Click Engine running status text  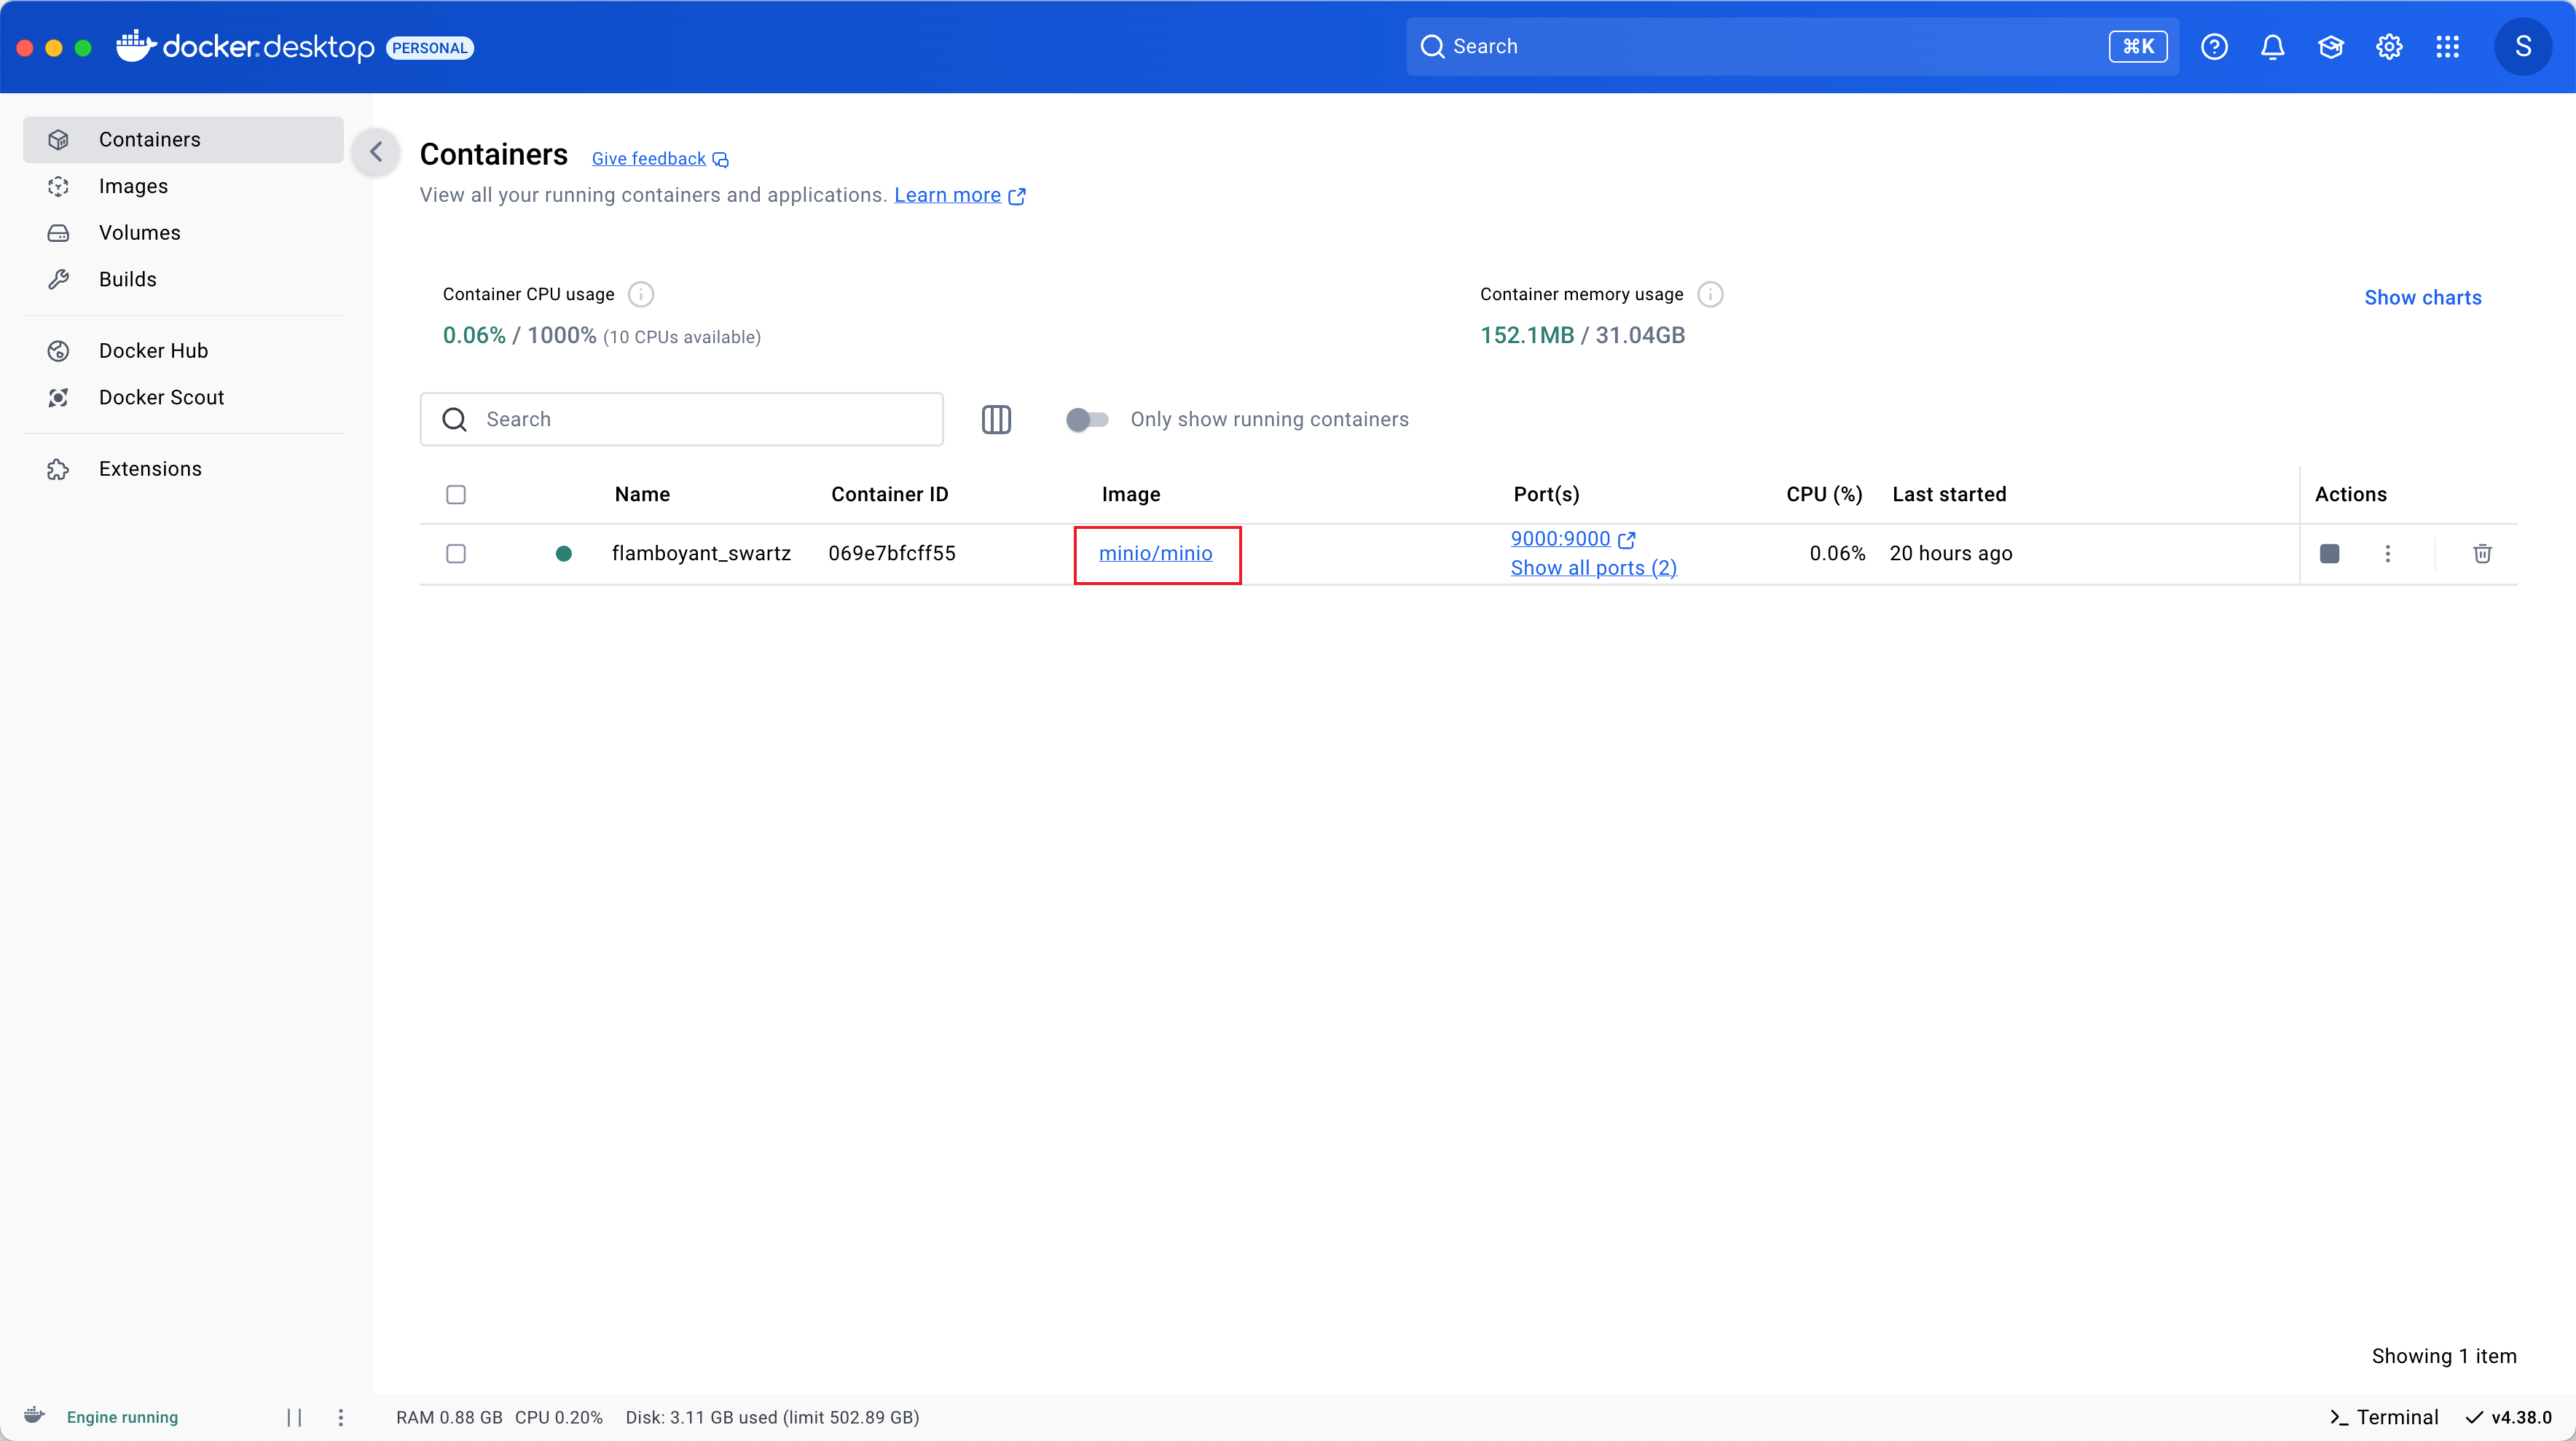pos(122,1417)
